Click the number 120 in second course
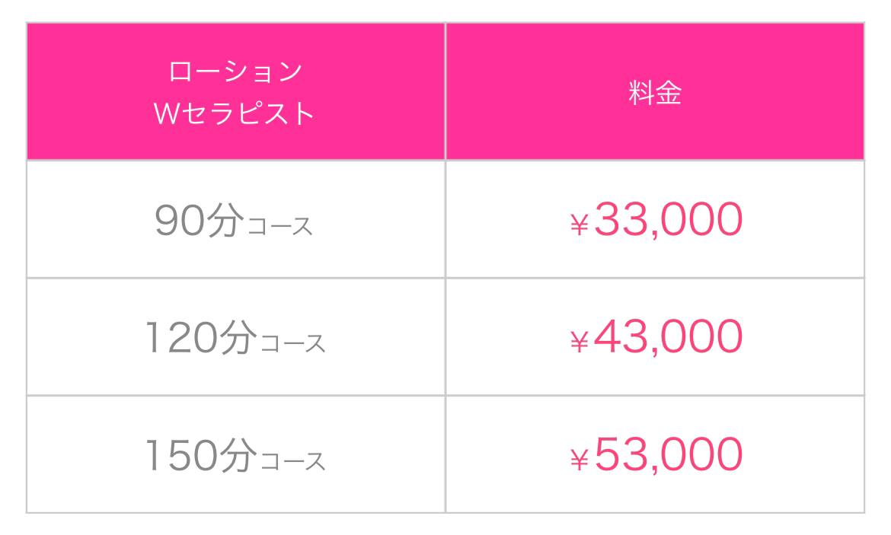This screenshot has width=891, height=535. coord(181,338)
